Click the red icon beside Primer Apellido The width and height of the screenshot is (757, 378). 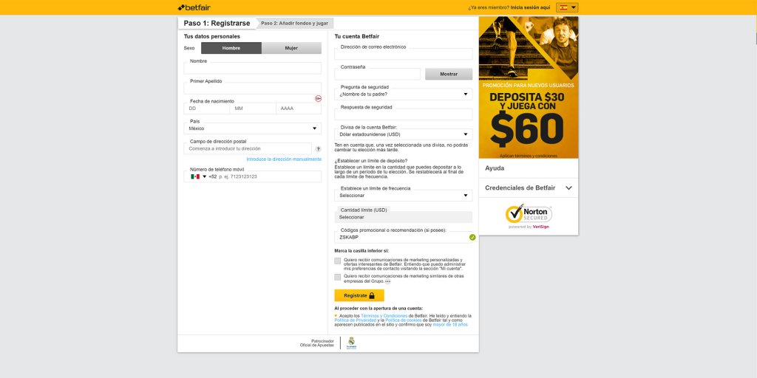pyautogui.click(x=318, y=98)
